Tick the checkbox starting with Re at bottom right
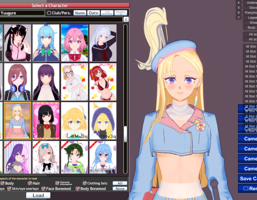Screen dimensions: 257x200 pos(246,189)
